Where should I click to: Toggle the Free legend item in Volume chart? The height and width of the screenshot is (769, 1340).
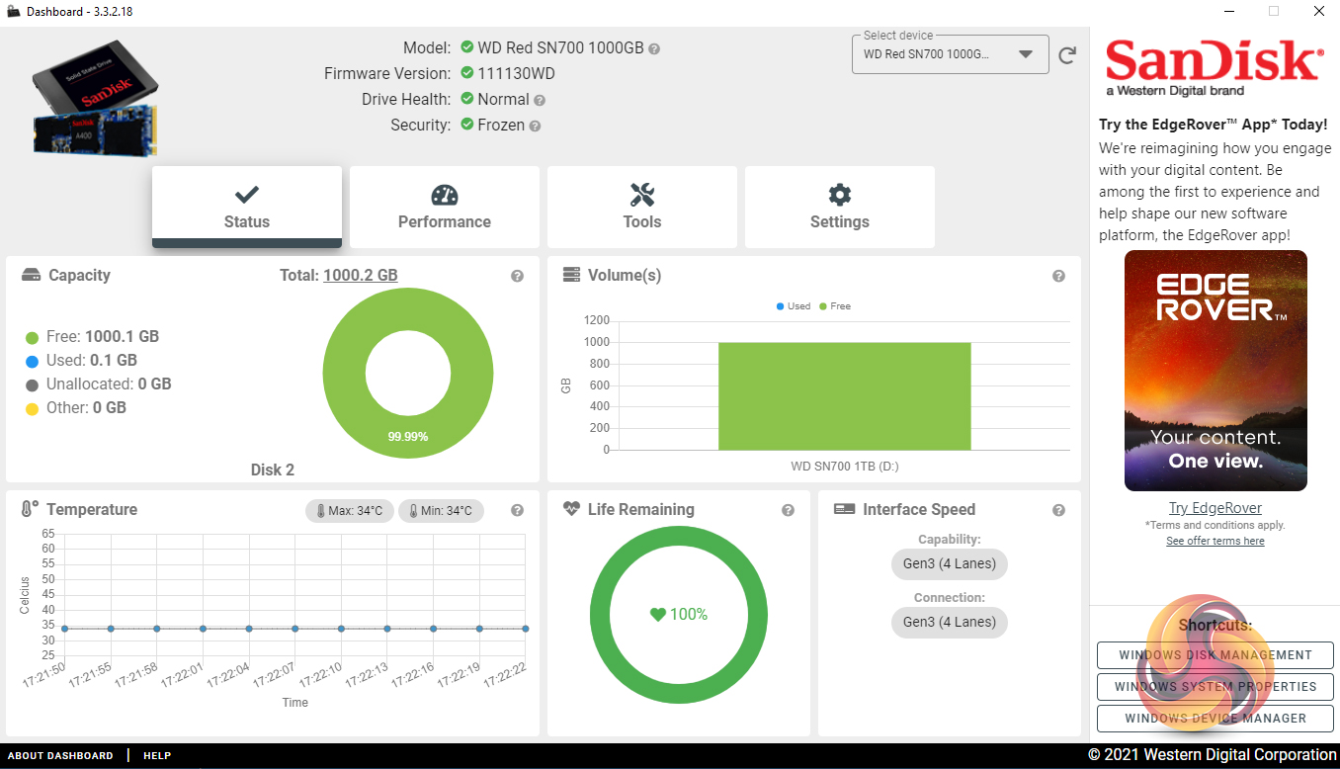834,306
